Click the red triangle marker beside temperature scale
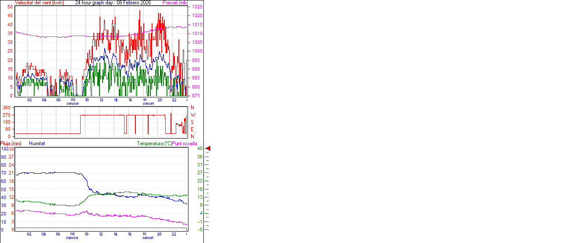This screenshot has height=243, width=561. pyautogui.click(x=208, y=149)
